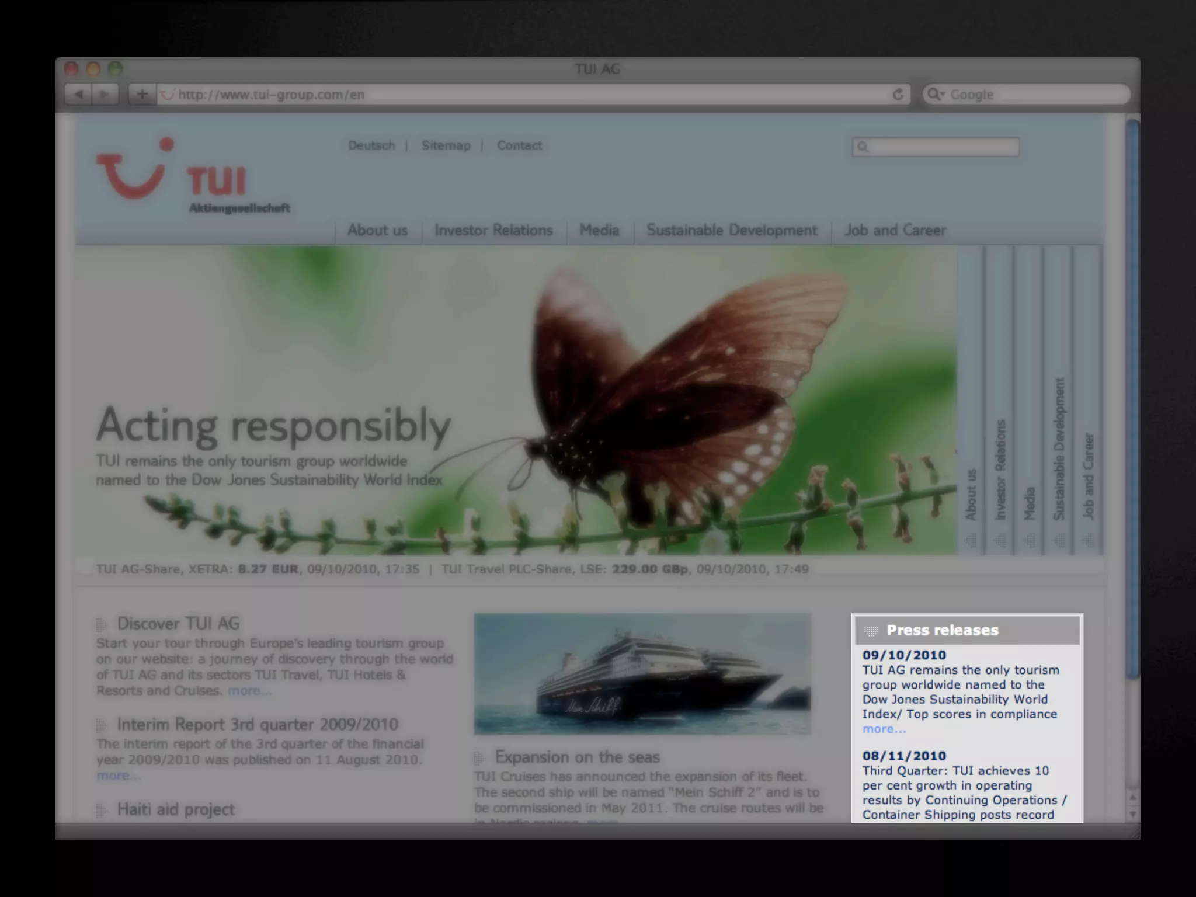The height and width of the screenshot is (897, 1196).
Task: Click the arrow icon beside Interim Report
Action: coord(102,726)
